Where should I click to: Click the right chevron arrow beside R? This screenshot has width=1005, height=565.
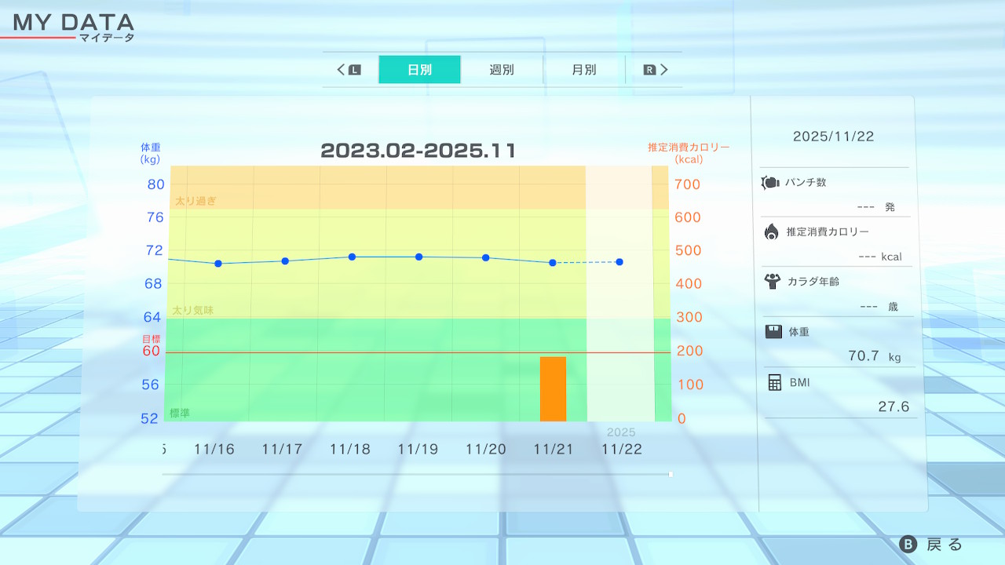[x=664, y=70]
